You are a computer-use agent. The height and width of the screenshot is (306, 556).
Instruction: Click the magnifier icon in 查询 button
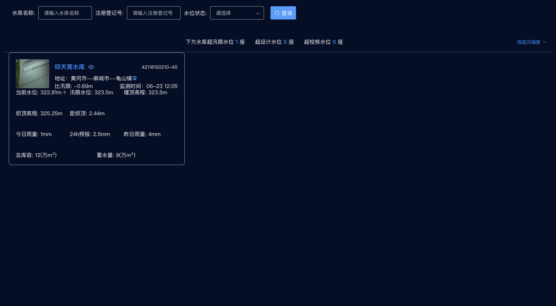pyautogui.click(x=277, y=13)
